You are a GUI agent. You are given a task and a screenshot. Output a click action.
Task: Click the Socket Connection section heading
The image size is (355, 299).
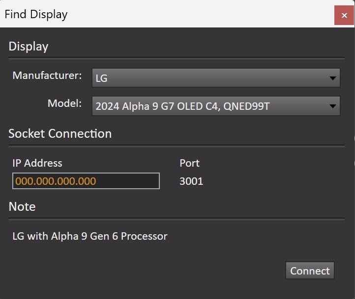tap(60, 134)
